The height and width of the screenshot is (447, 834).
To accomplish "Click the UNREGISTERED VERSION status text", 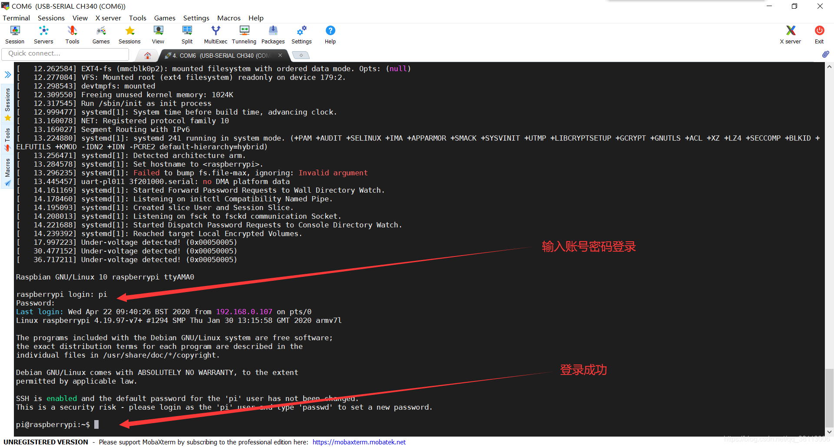I will click(46, 442).
